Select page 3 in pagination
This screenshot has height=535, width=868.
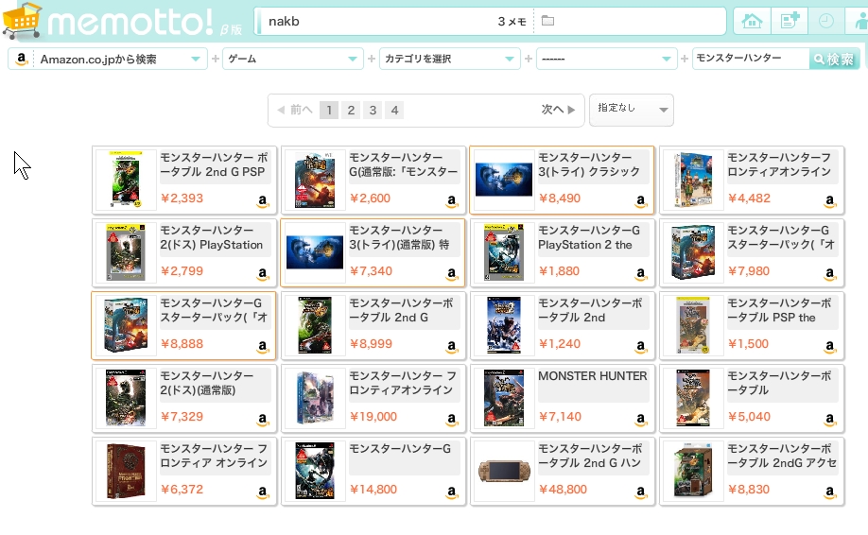pos(373,110)
